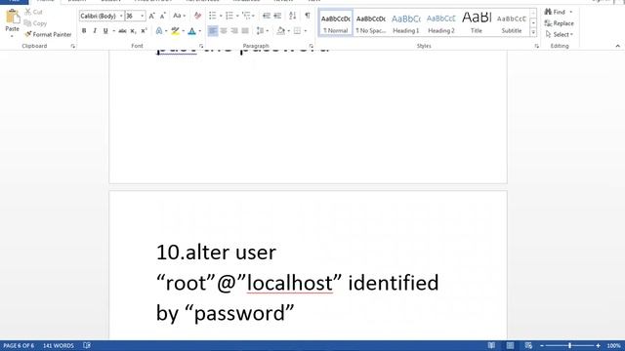Align text left
The width and height of the screenshot is (625, 351).
[213, 30]
